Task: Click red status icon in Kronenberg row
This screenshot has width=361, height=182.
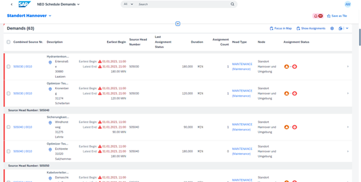Action: click(x=295, y=93)
